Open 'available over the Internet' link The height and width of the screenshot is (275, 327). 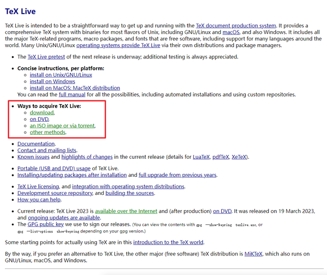click(126, 211)
